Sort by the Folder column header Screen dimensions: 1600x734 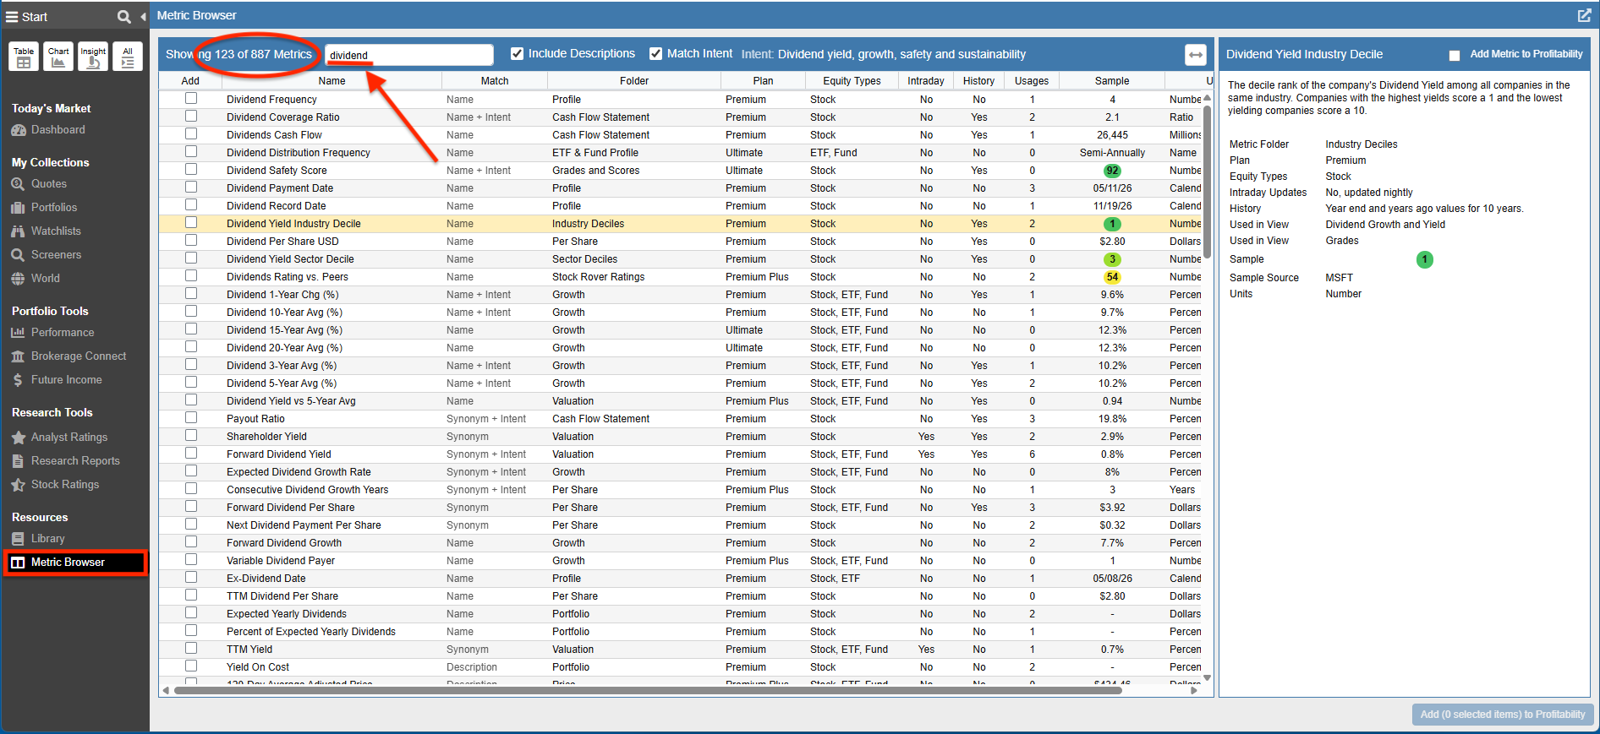coord(634,81)
